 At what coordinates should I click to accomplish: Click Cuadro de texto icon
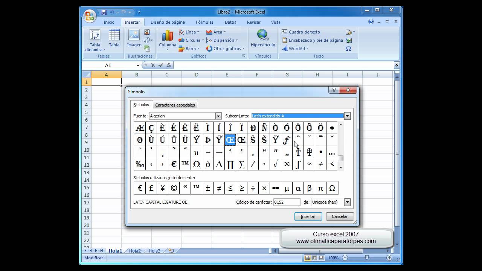point(301,32)
